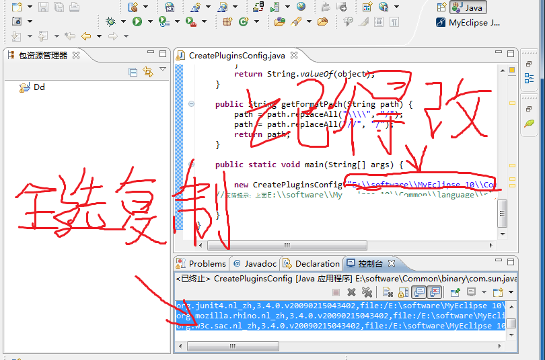This screenshot has height=360, width=545.
Task: Click the Pin Console icon
Action: click(456, 292)
